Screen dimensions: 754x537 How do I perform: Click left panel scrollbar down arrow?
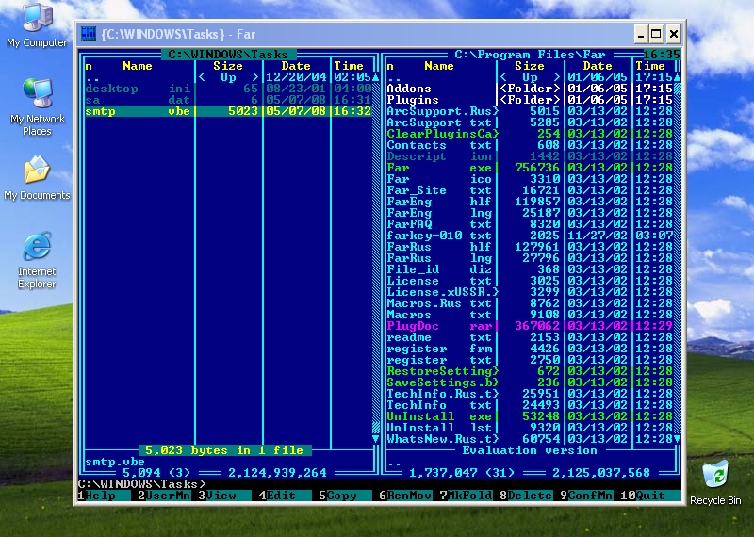(376, 439)
